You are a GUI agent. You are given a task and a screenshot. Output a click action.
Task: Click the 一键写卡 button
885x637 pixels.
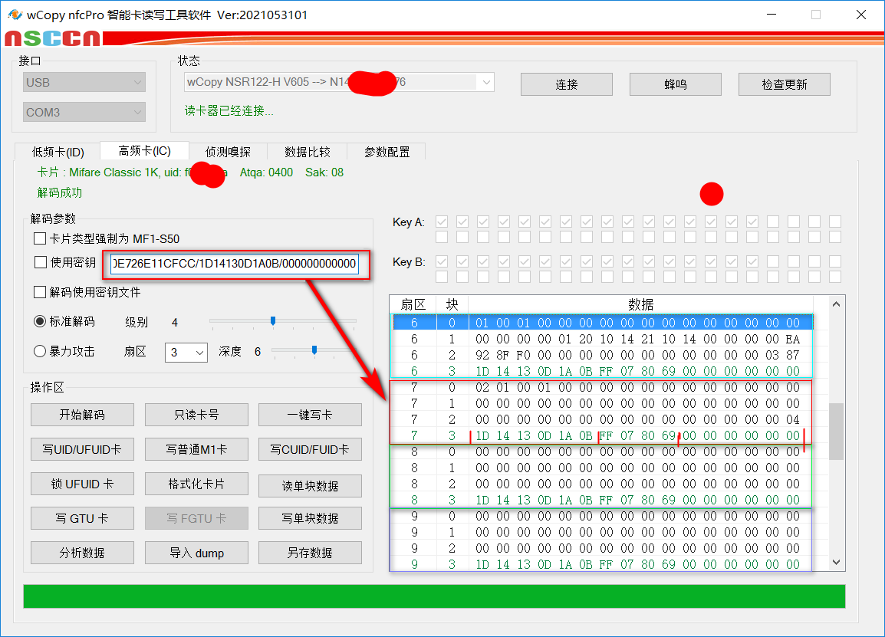point(310,415)
